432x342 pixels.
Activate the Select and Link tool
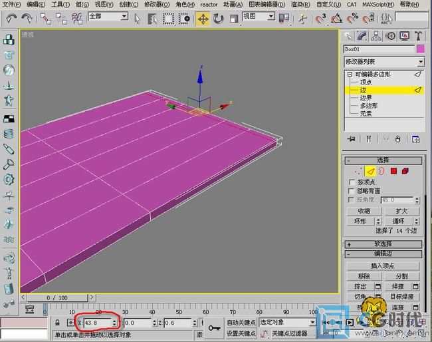click(x=45, y=19)
